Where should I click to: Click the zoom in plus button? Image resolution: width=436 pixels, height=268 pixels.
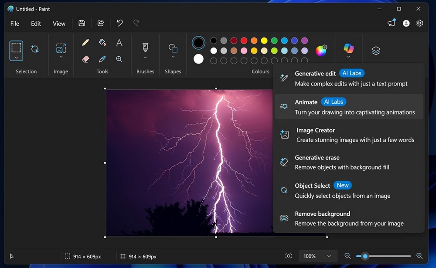point(419,256)
